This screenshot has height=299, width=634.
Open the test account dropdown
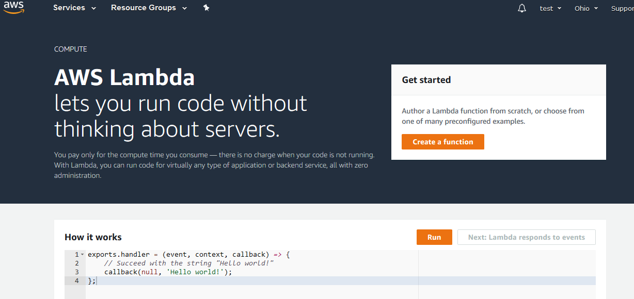pos(550,9)
